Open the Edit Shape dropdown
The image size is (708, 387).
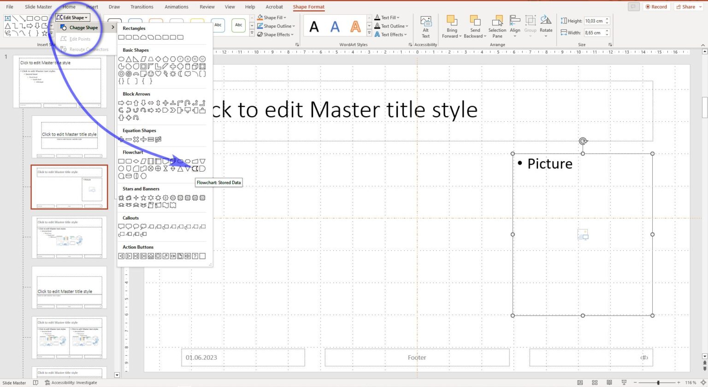72,17
